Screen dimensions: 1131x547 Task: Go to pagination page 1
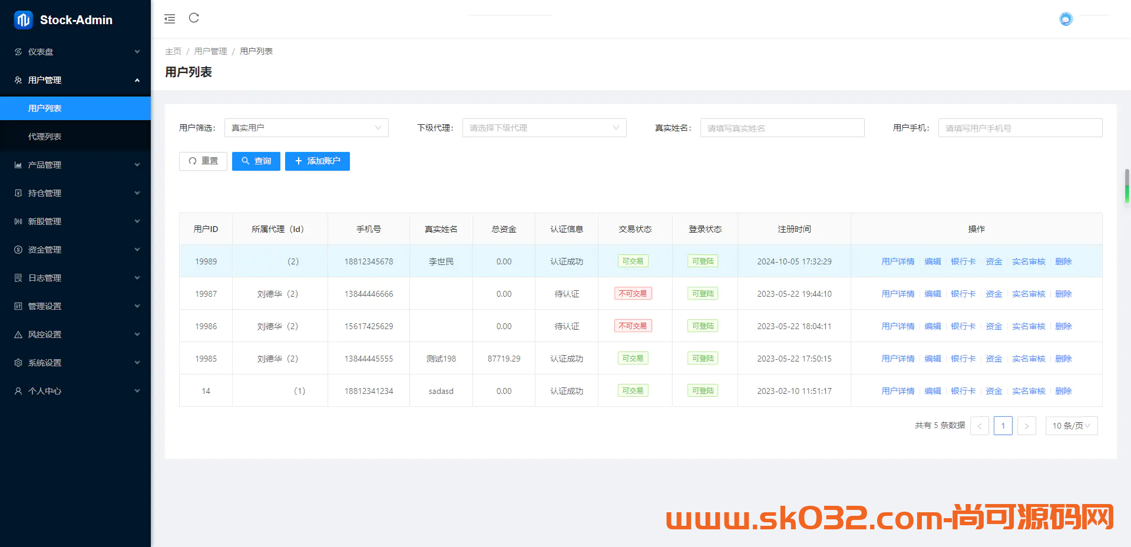1003,426
